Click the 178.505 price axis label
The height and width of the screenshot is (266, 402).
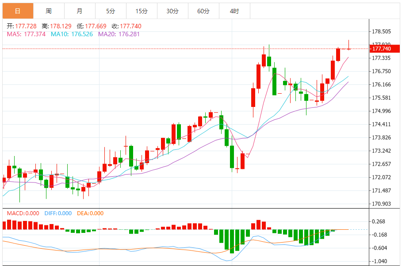click(381, 32)
